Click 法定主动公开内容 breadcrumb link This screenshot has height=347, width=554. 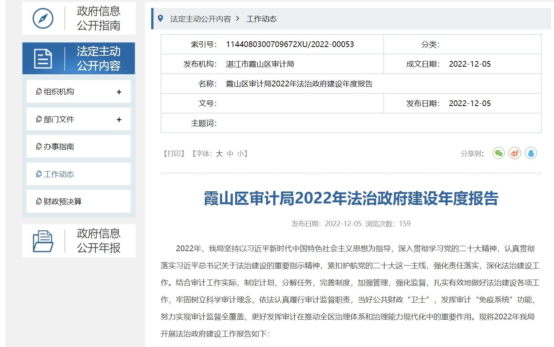200,19
